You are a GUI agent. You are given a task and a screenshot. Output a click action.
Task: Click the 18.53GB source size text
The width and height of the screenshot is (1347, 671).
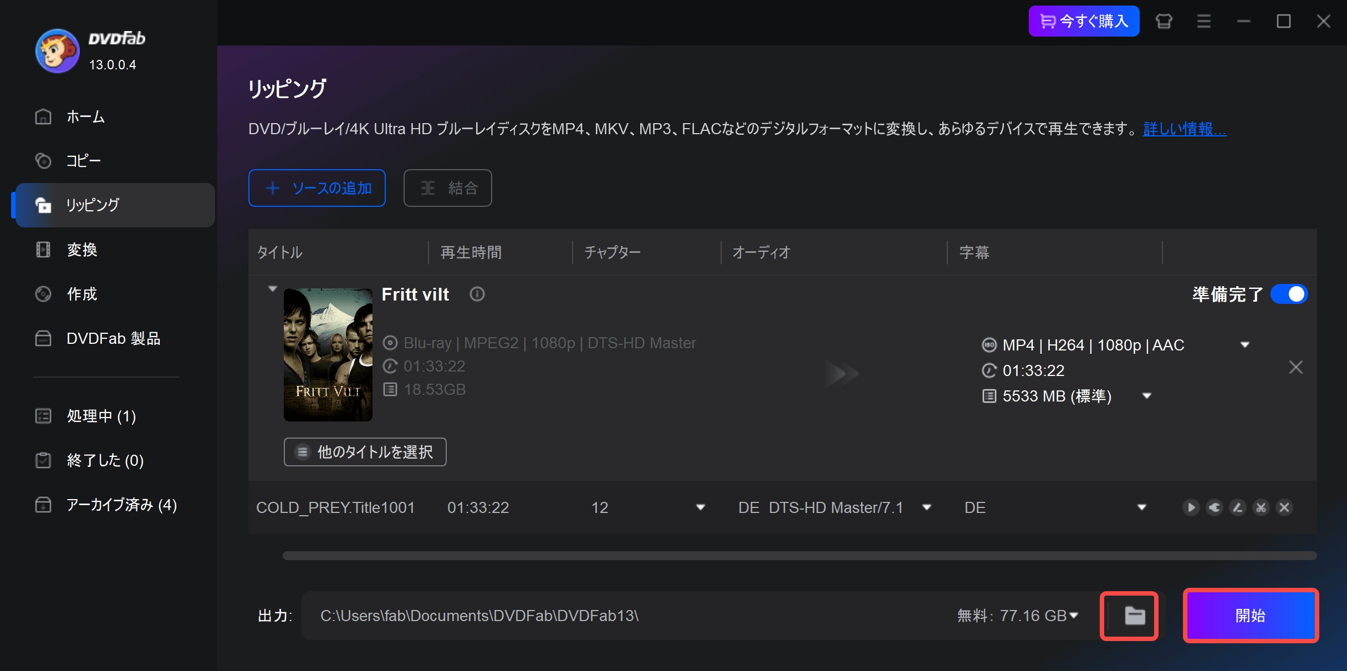point(435,389)
